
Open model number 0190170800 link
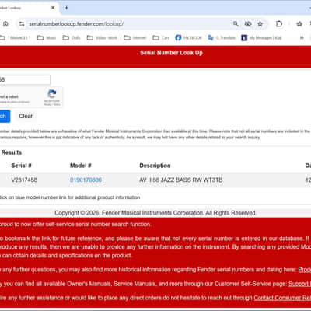click(86, 180)
